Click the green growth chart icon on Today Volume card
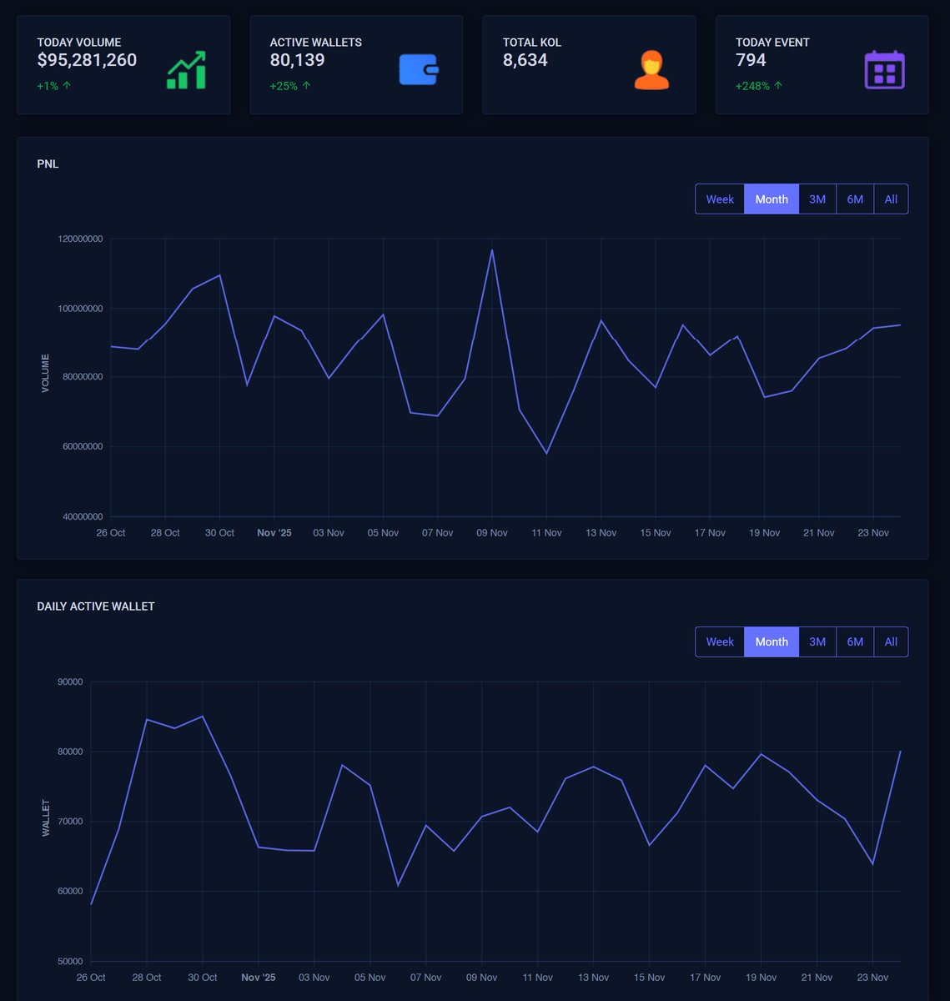Viewport: 950px width, 1001px height. pyautogui.click(x=186, y=68)
